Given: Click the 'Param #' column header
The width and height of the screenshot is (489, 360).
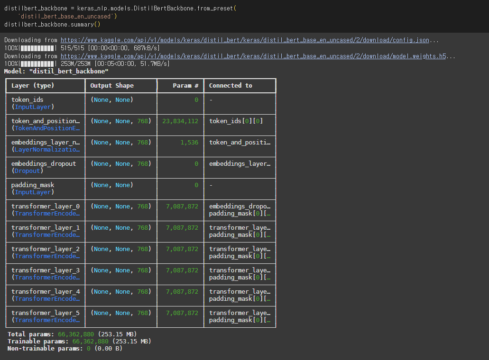Looking at the screenshot, I should 185,86.
